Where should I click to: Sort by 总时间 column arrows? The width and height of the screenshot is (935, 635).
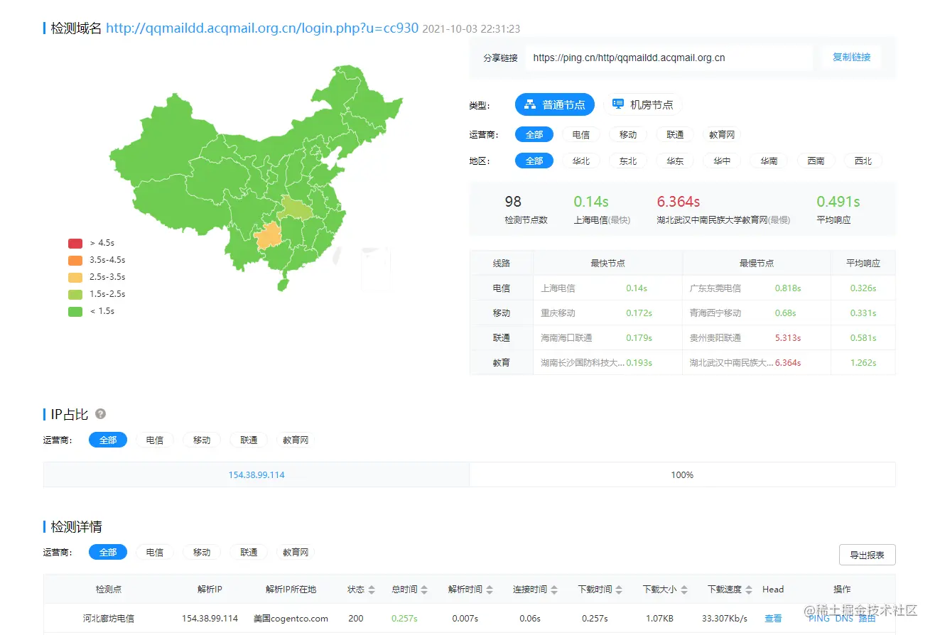coord(424,590)
